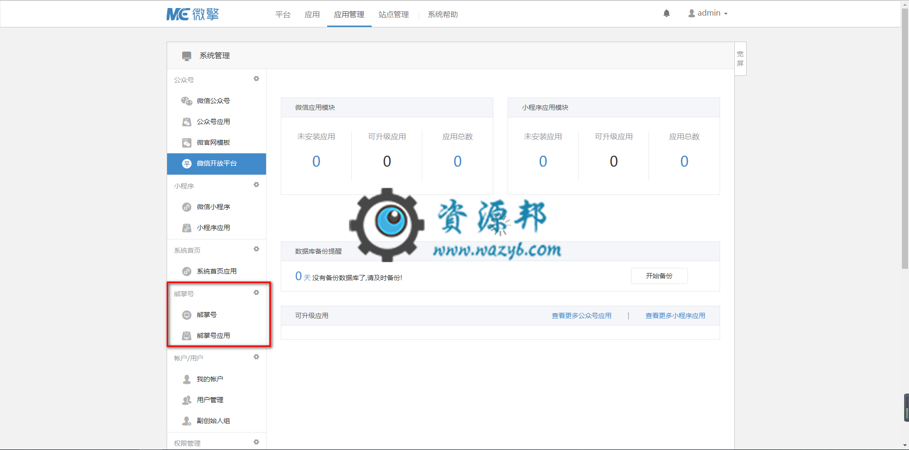Click the 系统首页应用 icon
909x450 pixels.
point(187,271)
